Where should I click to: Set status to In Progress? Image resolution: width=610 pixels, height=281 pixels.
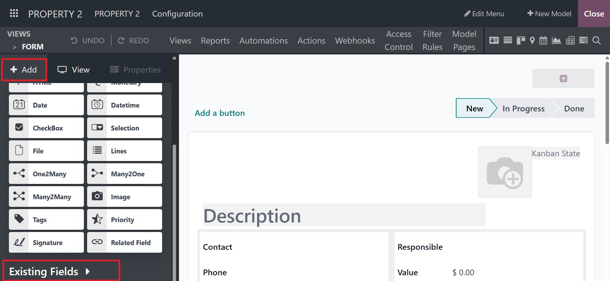(523, 109)
